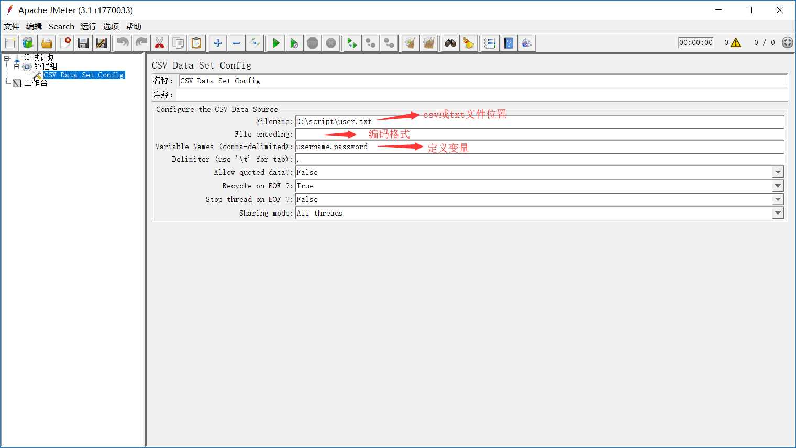Open Stop thread on EOF dropdown

778,199
